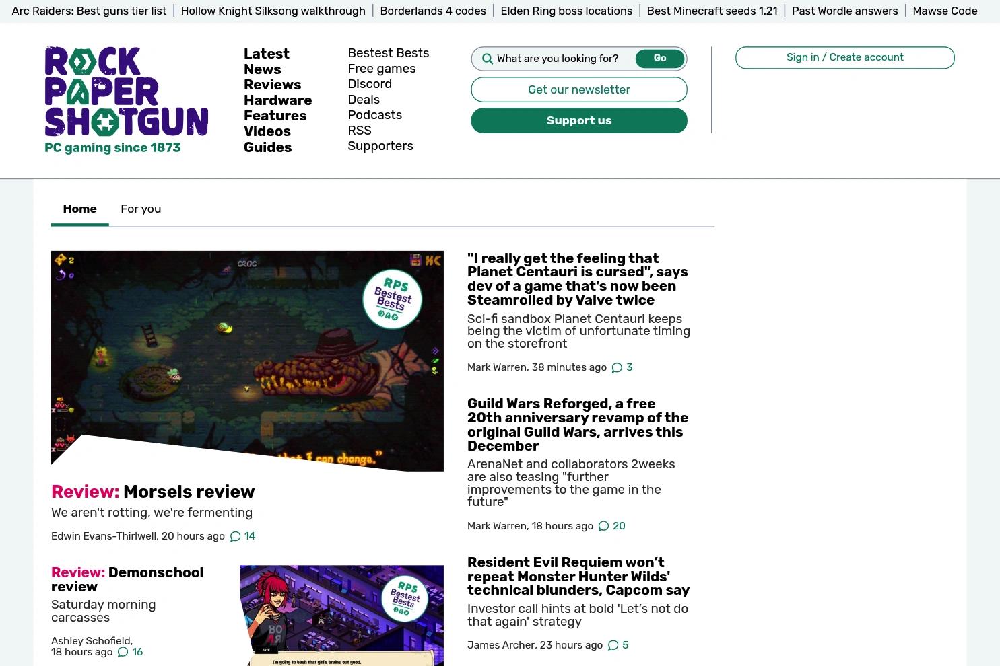Image resolution: width=1000 pixels, height=666 pixels.
Task: Open the Guides section
Action: 268,147
